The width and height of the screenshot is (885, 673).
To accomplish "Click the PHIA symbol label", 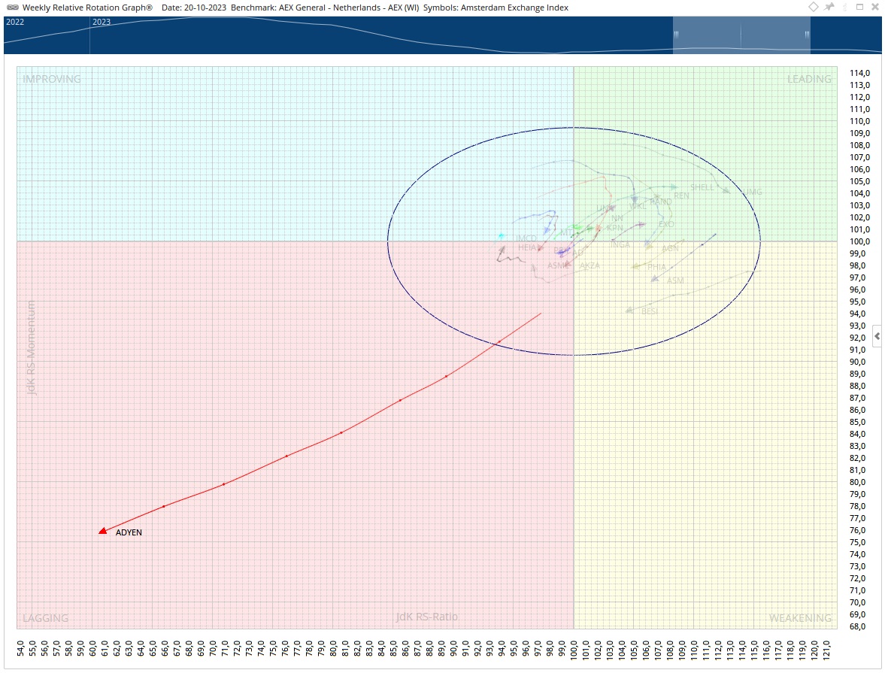I will pyautogui.click(x=656, y=266).
